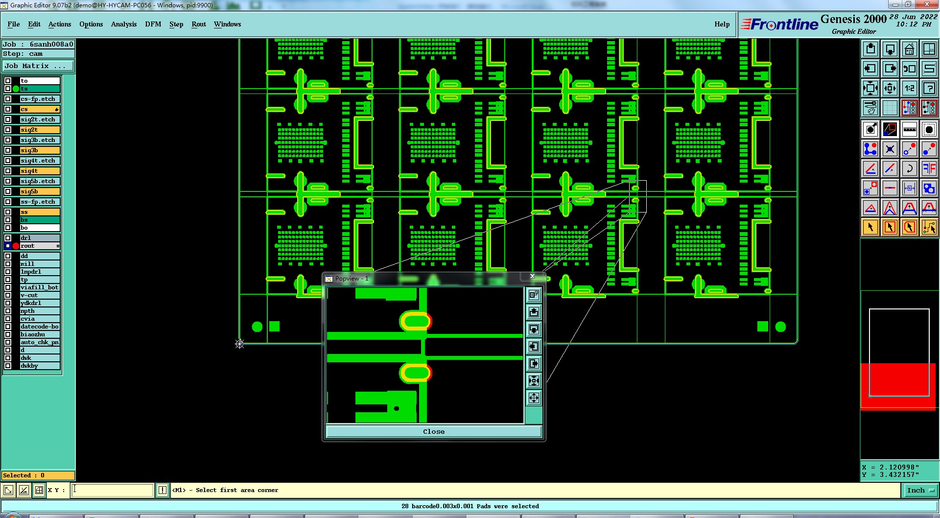
Task: Open the Inch units dropdown
Action: point(921,490)
